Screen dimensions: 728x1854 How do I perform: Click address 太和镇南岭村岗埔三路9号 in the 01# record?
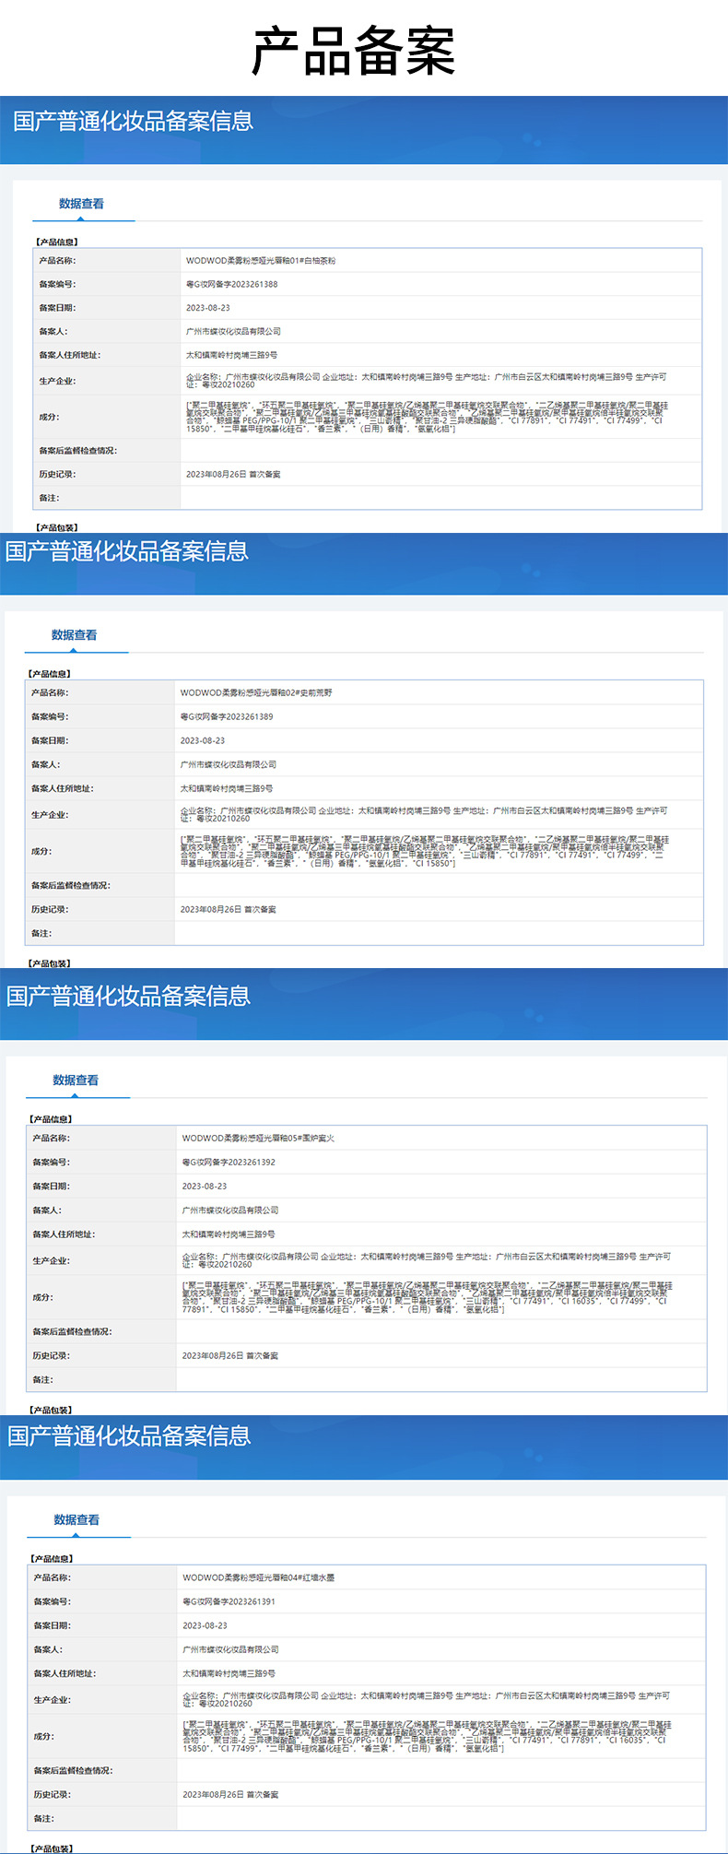tap(231, 355)
